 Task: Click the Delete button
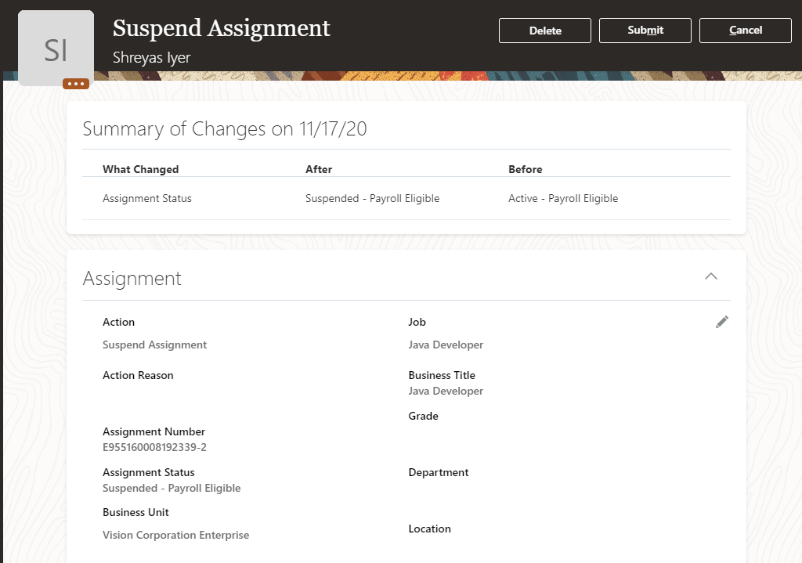544,30
